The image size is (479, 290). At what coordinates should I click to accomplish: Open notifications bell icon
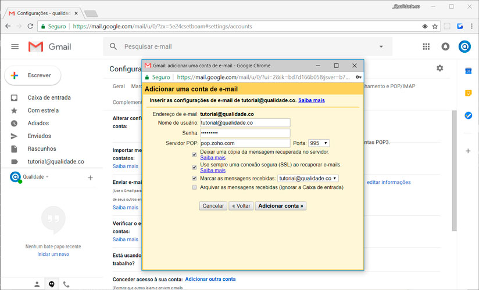pyautogui.click(x=445, y=46)
